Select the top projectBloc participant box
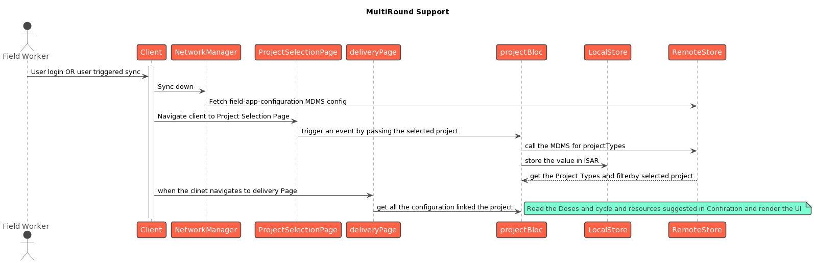This screenshot has width=814, height=263. (521, 52)
